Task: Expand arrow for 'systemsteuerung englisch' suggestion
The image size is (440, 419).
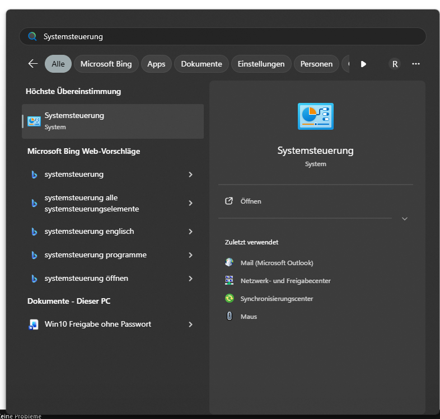Action: pyautogui.click(x=190, y=232)
